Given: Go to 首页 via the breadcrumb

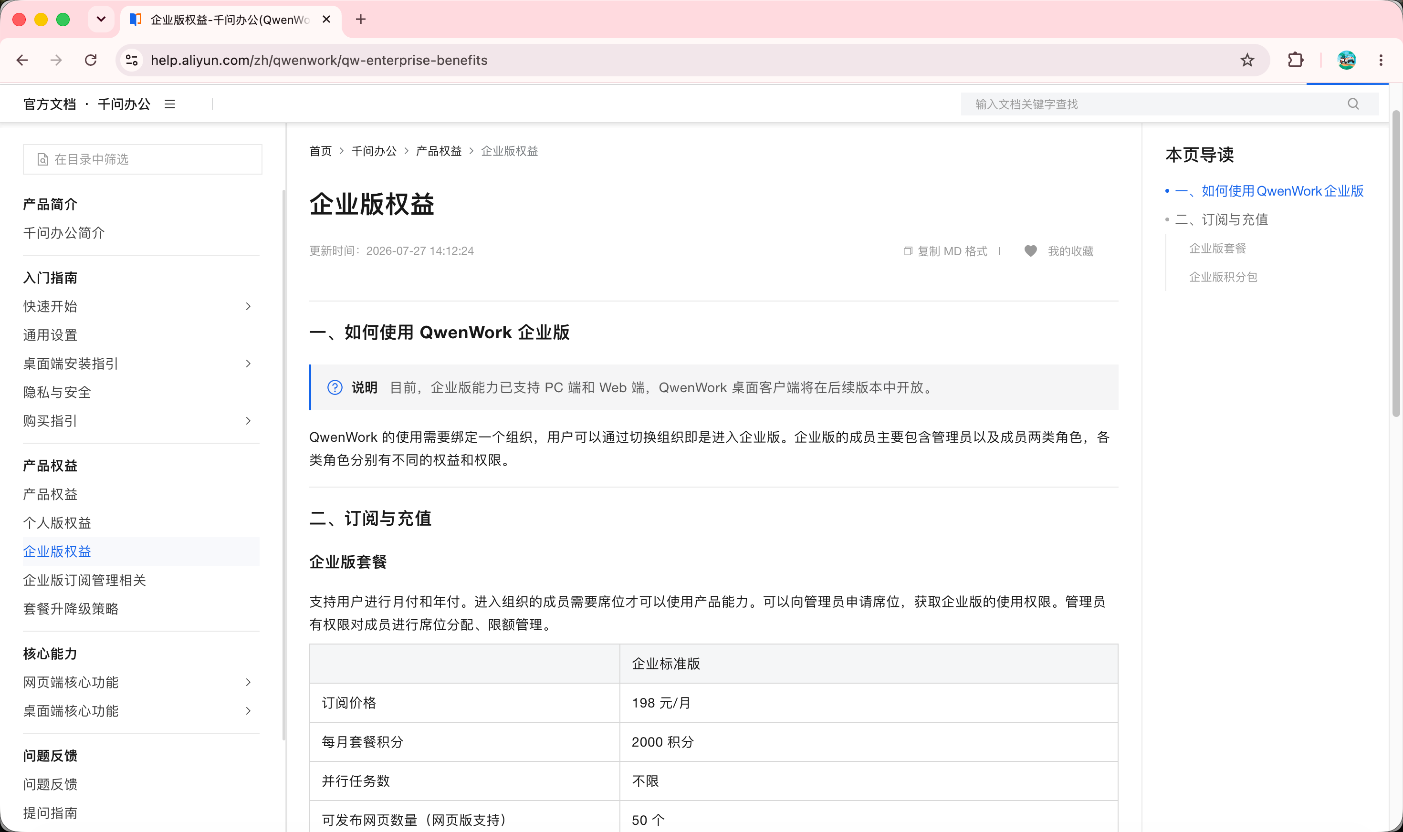Looking at the screenshot, I should click(x=320, y=151).
